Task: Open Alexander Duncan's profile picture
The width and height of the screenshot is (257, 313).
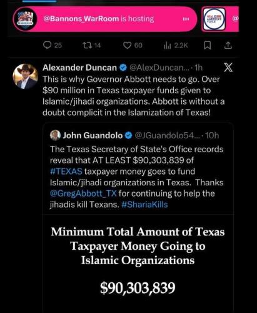Action: (25, 76)
